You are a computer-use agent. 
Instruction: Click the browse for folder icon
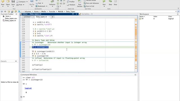coord(12,12)
